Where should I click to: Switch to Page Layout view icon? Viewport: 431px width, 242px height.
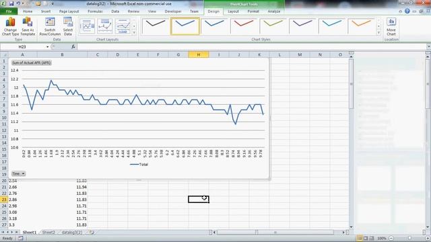tap(366, 238)
